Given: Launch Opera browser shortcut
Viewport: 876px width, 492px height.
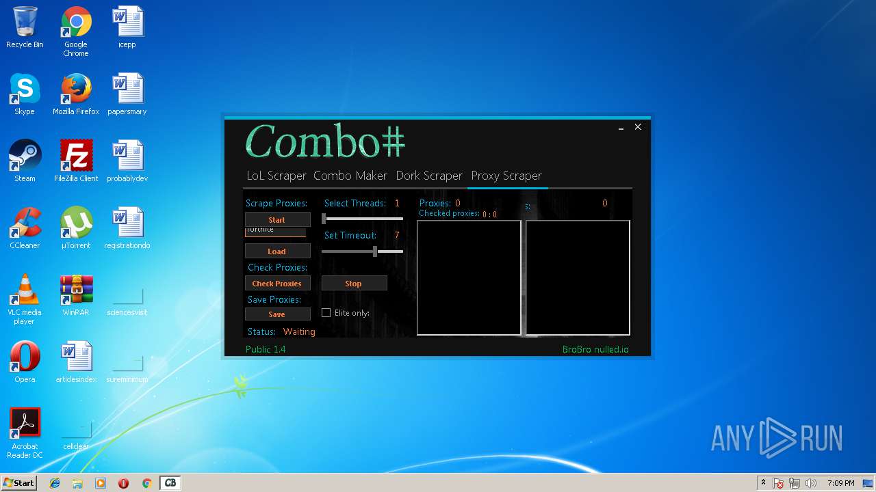Looking at the screenshot, I should click(25, 362).
